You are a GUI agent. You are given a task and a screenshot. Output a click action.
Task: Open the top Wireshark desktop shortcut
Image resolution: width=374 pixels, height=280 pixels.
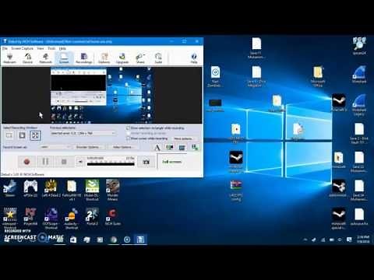click(x=359, y=74)
